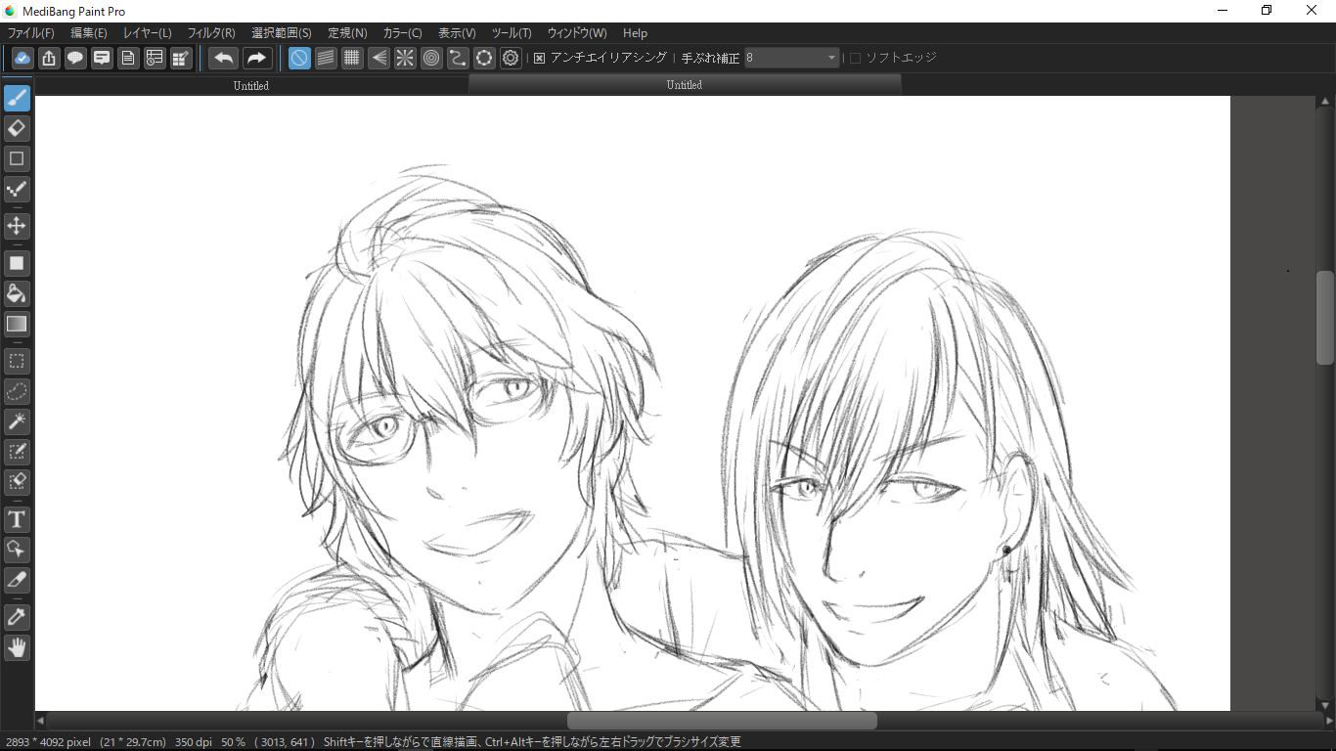Open the フィルタ(R) menu

point(211,33)
